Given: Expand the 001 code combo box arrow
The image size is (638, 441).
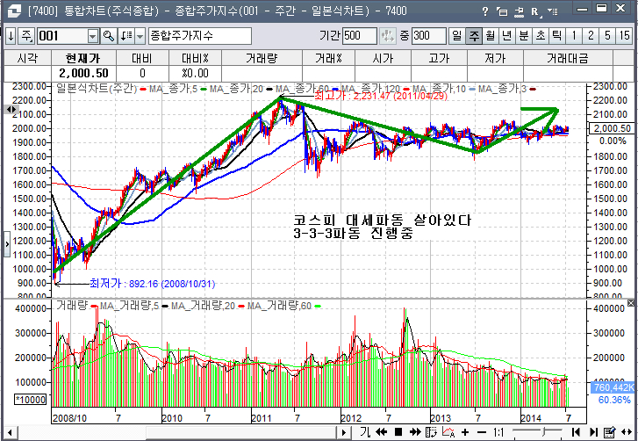Looking at the screenshot, I should click(x=94, y=37).
